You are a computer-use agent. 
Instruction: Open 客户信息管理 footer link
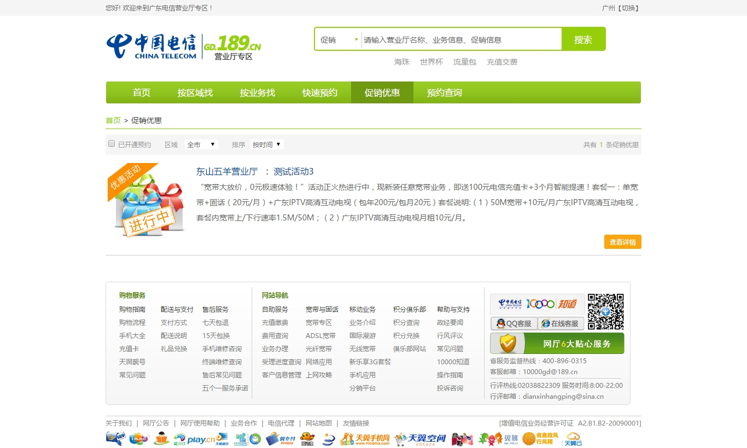(282, 375)
